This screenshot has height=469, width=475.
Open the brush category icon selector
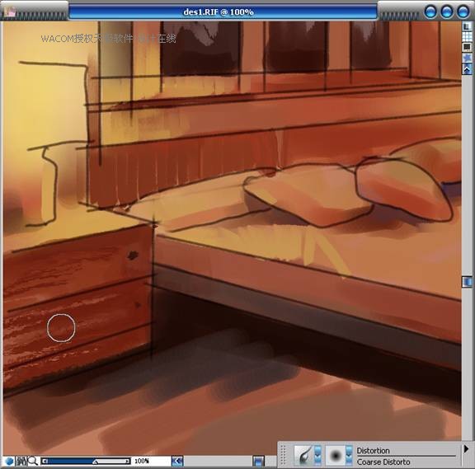tap(303, 455)
